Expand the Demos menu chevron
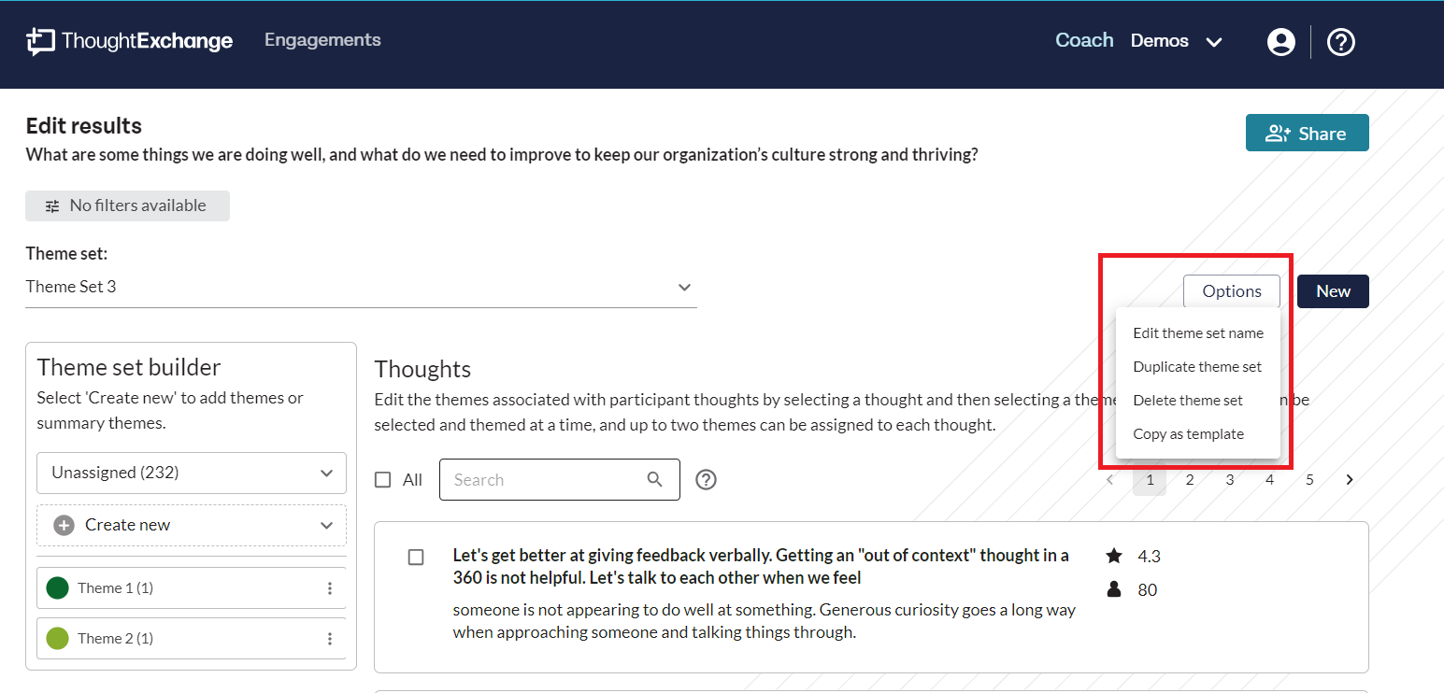The image size is (1444, 693). (1214, 42)
